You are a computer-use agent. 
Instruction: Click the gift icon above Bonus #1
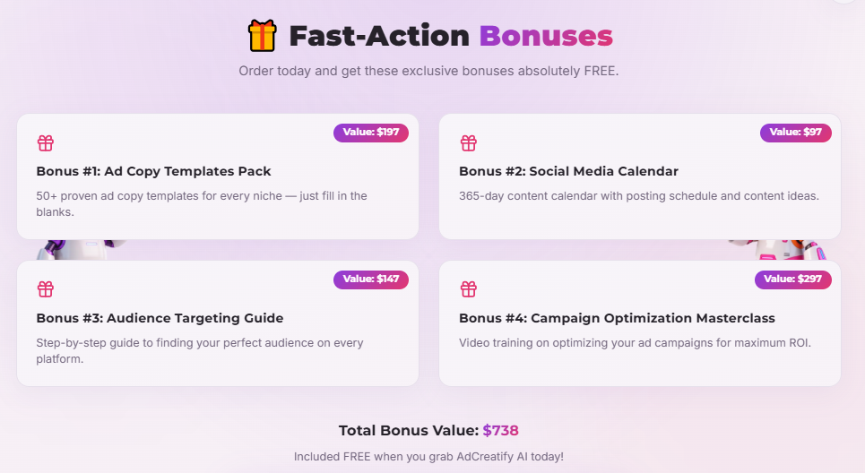[46, 143]
